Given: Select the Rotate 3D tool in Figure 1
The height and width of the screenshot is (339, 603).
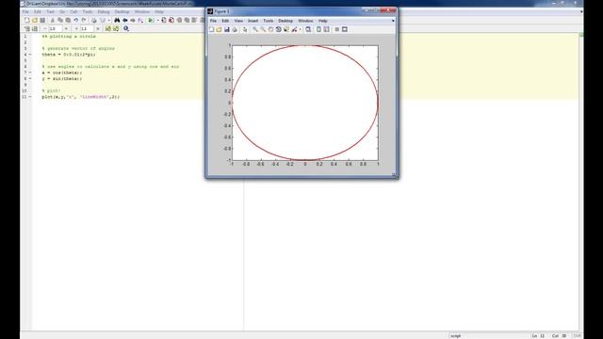Looking at the screenshot, I should coord(279,29).
